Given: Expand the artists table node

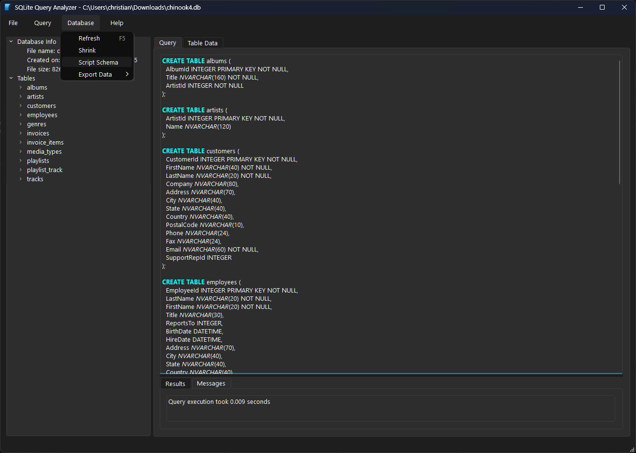Looking at the screenshot, I should point(21,96).
